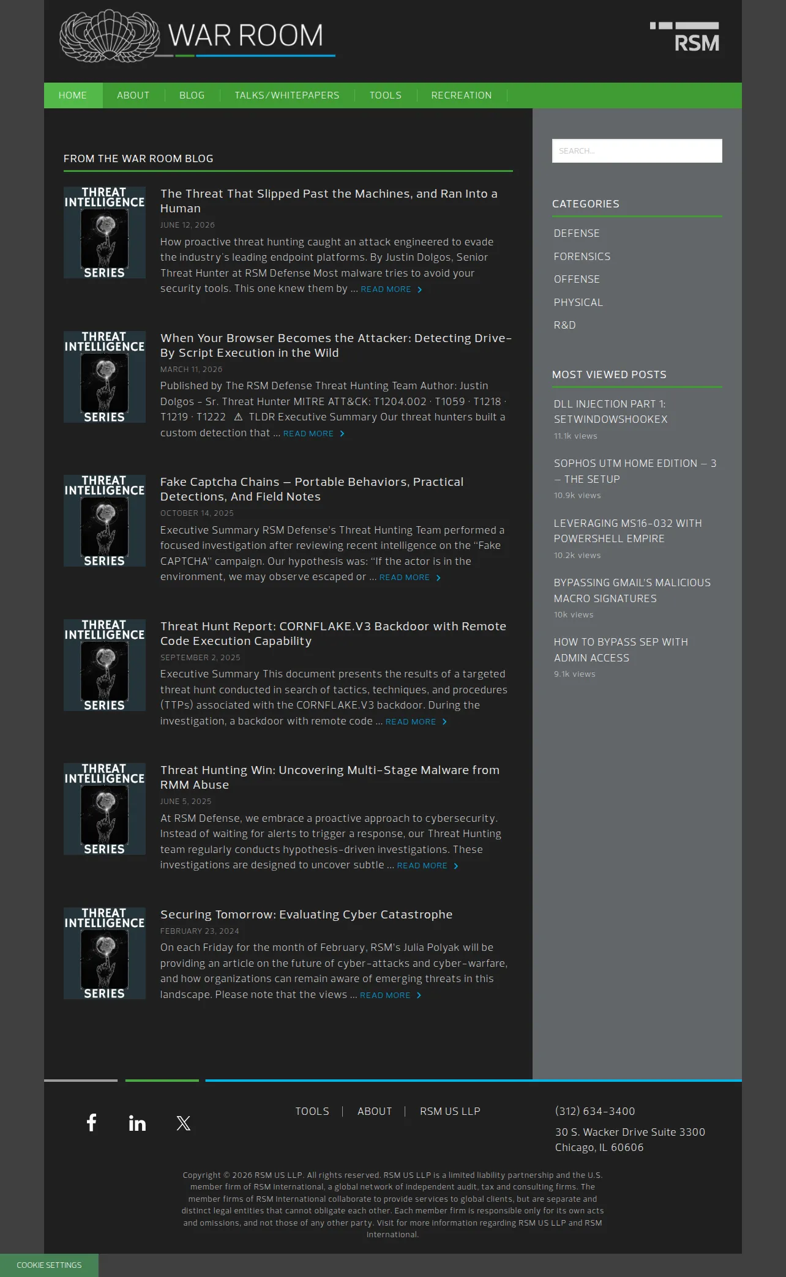Image resolution: width=786 pixels, height=1277 pixels.
Task: Click the 'From the War Room Blog' heading
Action: coord(138,158)
